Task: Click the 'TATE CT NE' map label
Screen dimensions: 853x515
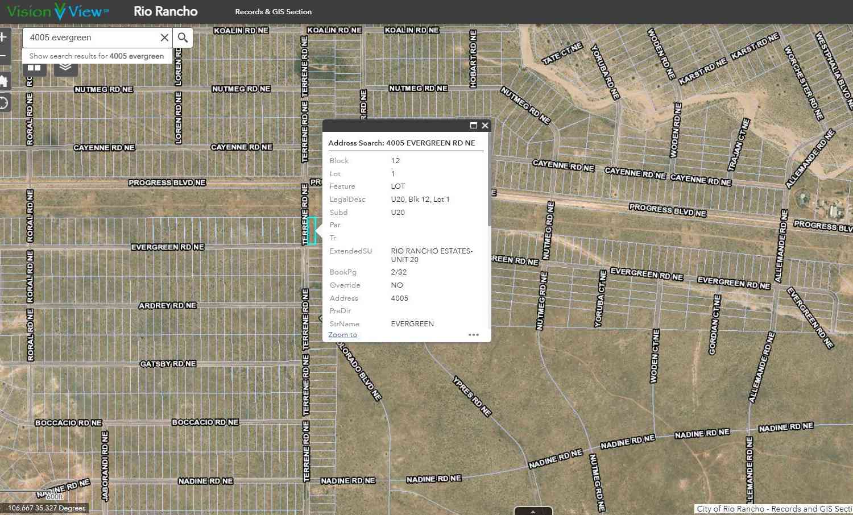Action: point(562,53)
